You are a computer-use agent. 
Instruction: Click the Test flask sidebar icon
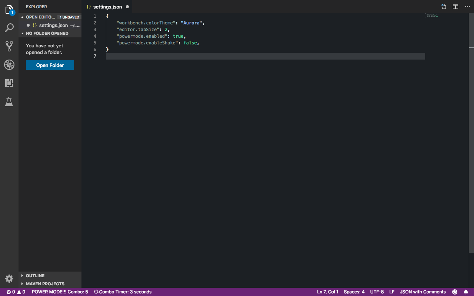click(9, 102)
